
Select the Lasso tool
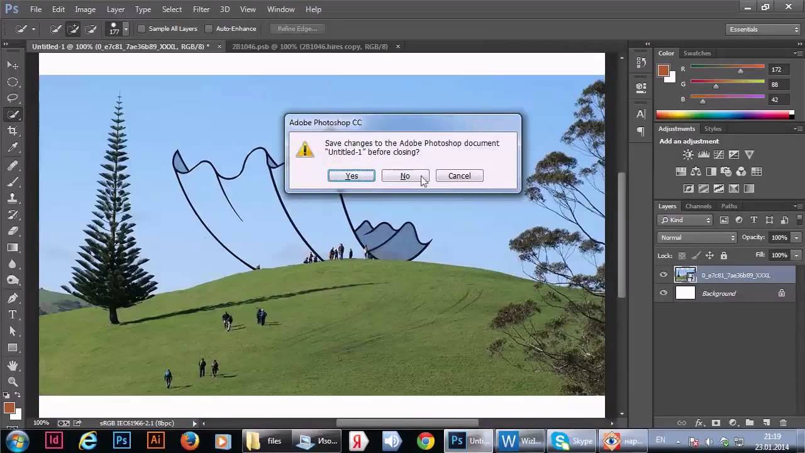tap(13, 98)
